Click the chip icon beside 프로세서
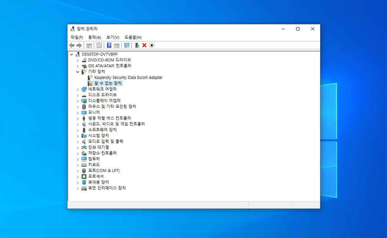This screenshot has width=387, height=238. pyautogui.click(x=84, y=176)
